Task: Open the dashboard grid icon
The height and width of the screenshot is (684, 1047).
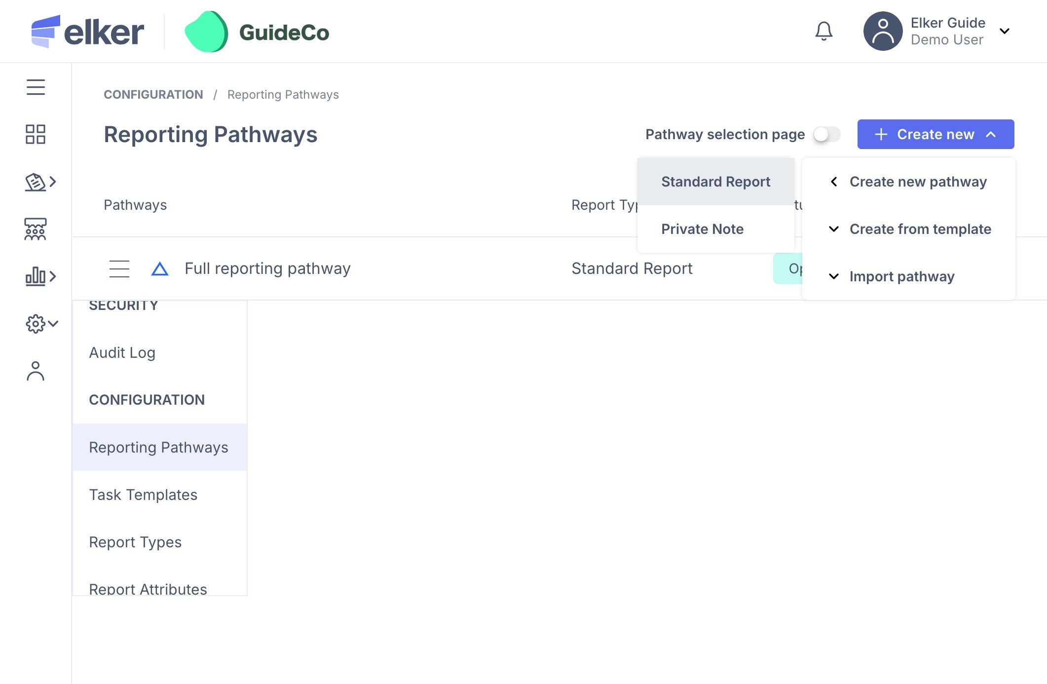Action: [x=36, y=134]
